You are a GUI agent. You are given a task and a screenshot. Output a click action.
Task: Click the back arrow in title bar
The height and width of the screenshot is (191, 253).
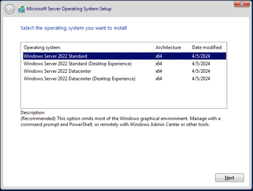(10, 9)
